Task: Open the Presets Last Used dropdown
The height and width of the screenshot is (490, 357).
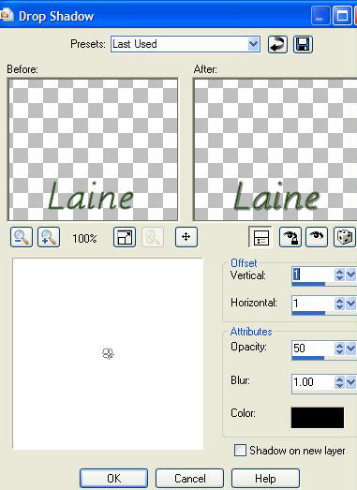Action: pyautogui.click(x=254, y=44)
